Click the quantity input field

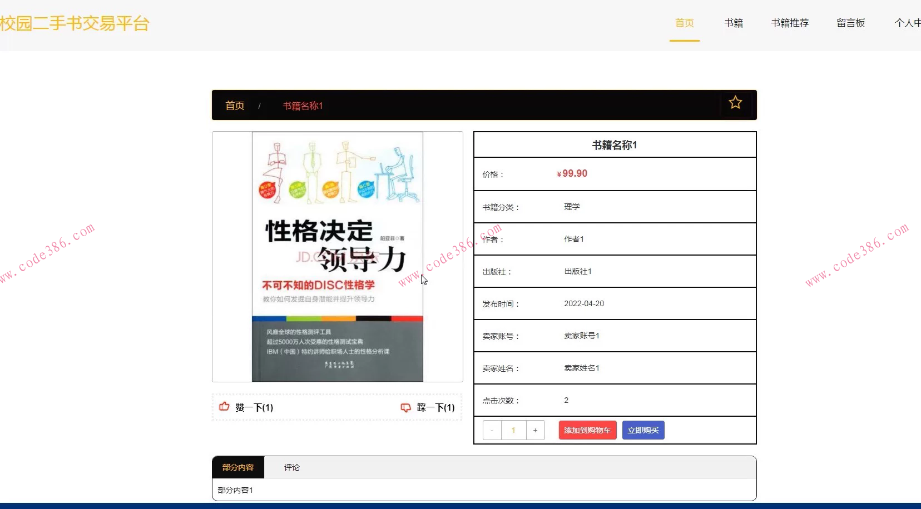tap(513, 430)
